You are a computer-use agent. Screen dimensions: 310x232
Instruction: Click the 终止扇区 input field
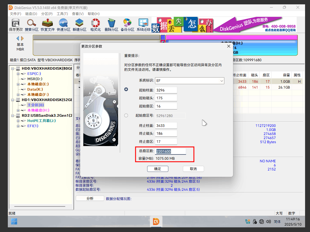point(166,142)
